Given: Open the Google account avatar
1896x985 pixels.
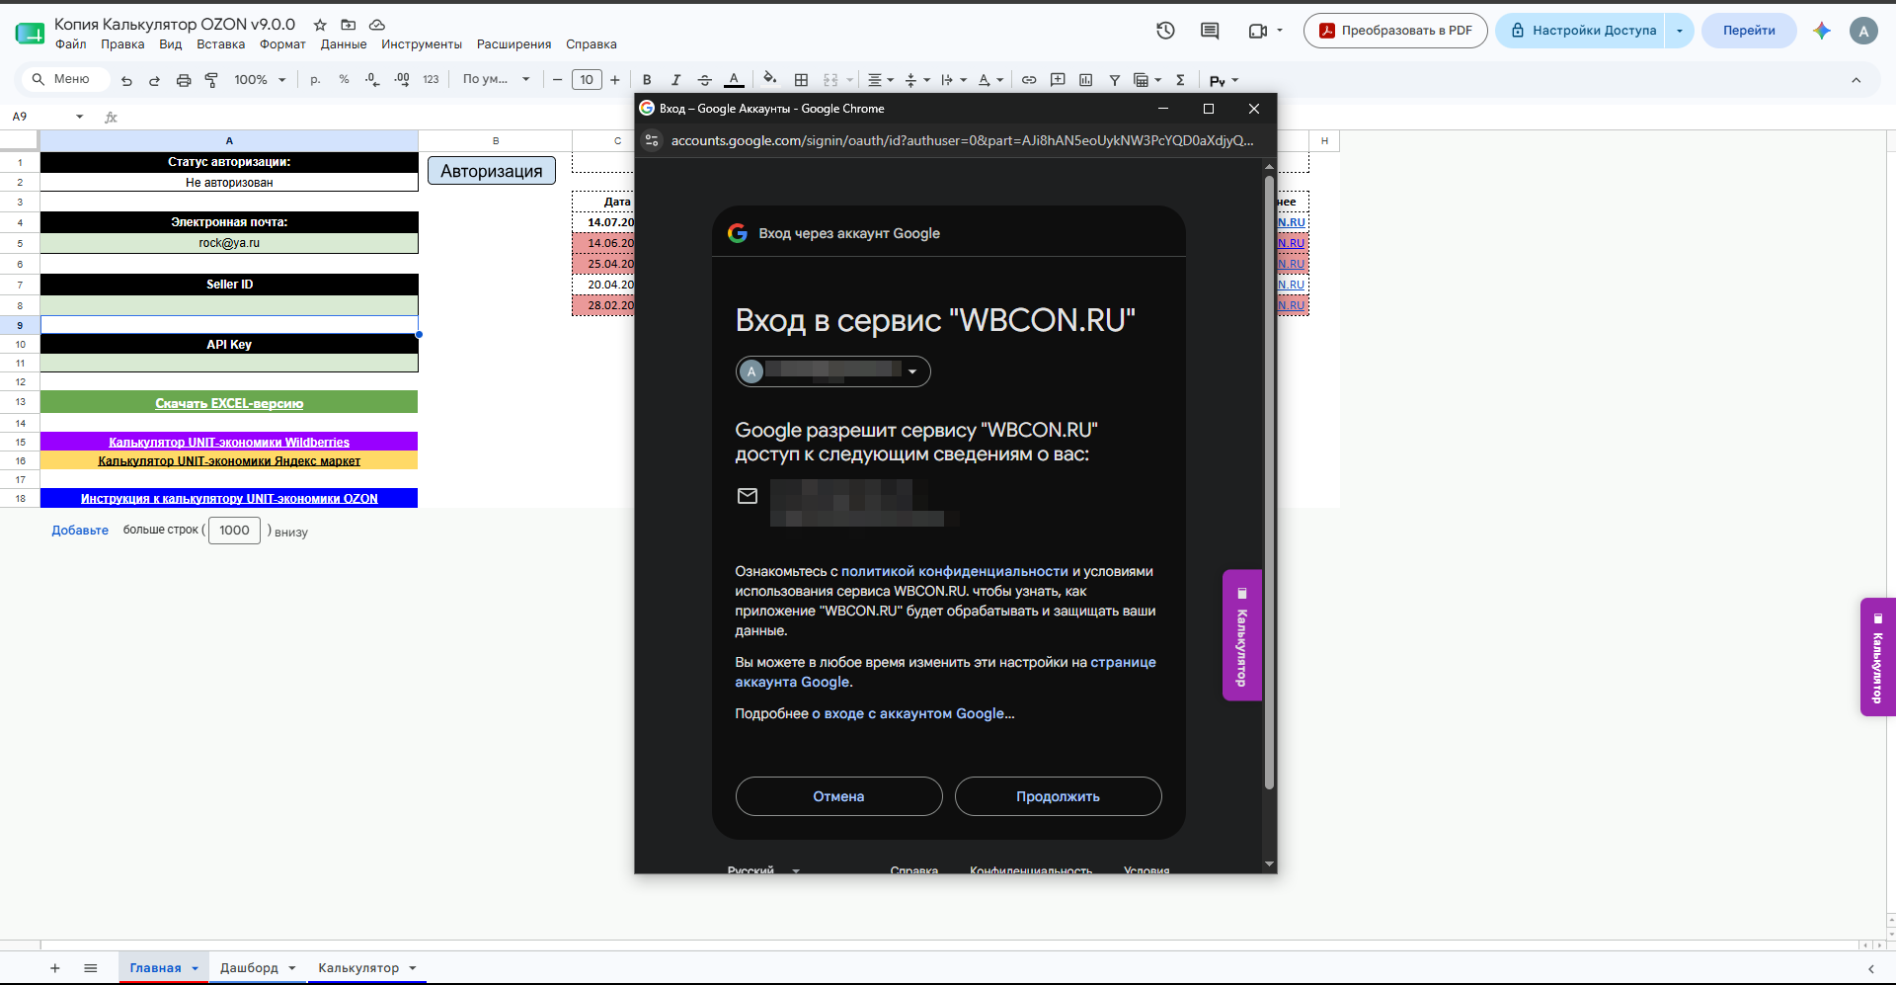Looking at the screenshot, I should pos(1863,31).
